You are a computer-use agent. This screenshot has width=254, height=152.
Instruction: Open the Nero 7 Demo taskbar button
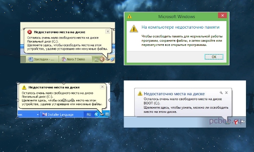pos(75,59)
